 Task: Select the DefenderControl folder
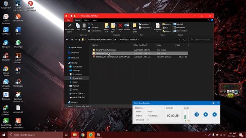point(140,53)
